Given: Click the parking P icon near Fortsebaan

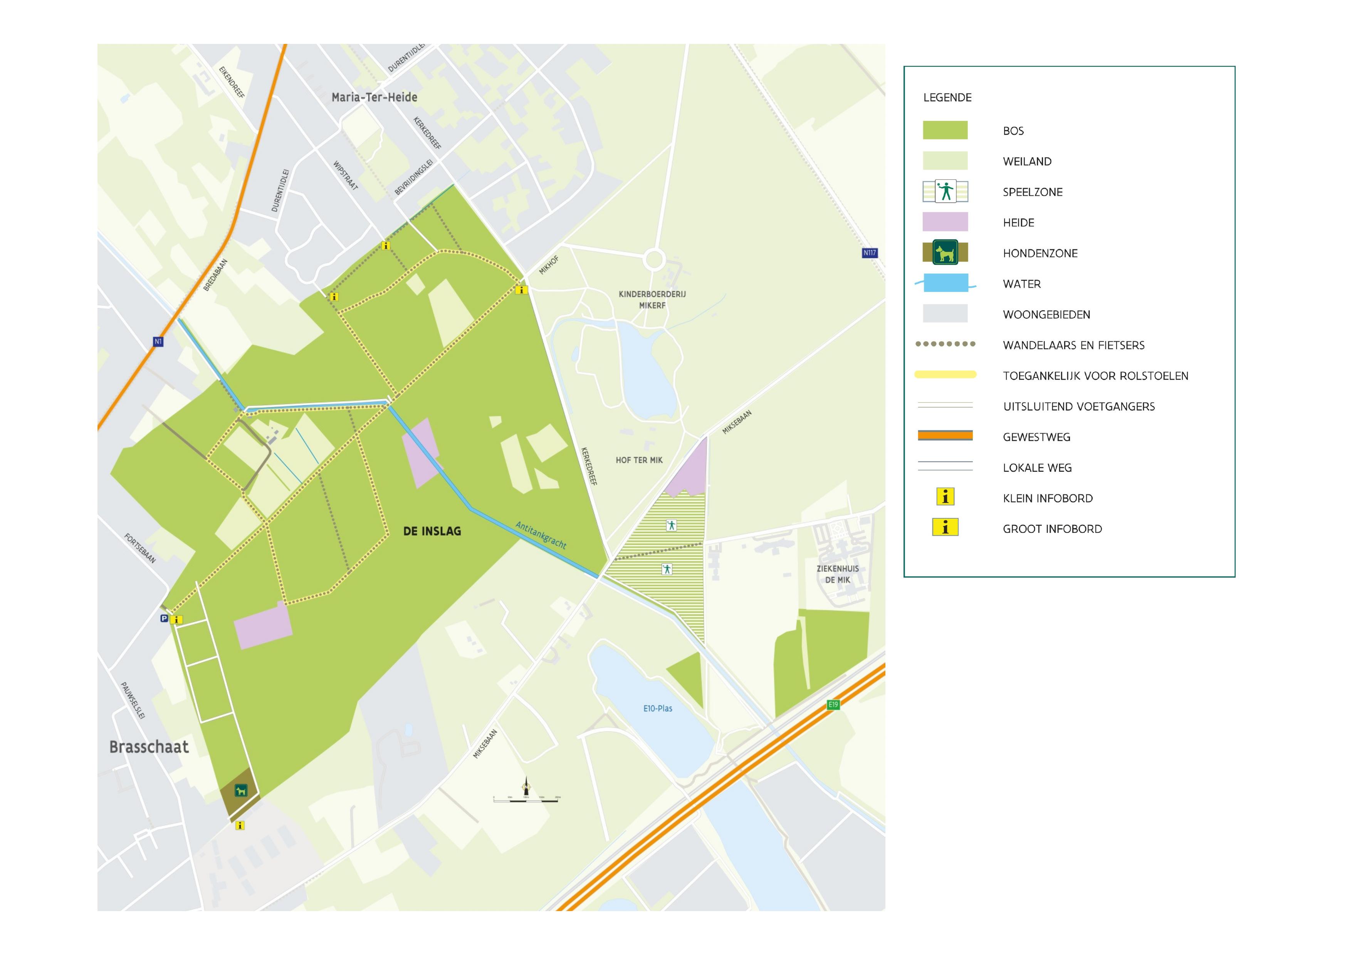Looking at the screenshot, I should coord(164,618).
